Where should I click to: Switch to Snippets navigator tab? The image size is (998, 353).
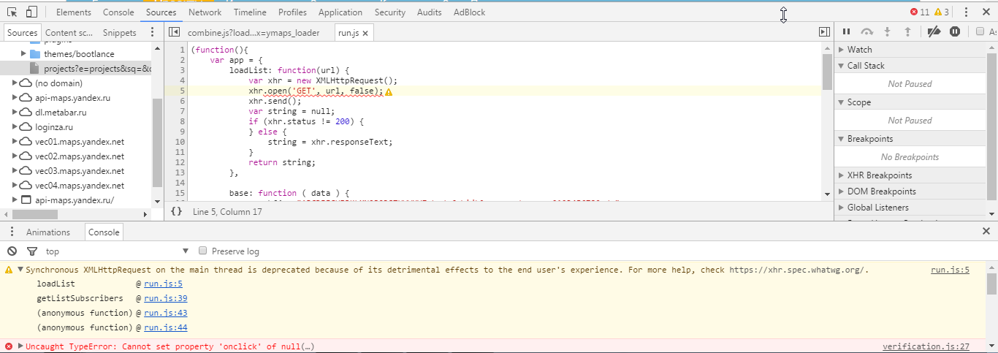pos(120,33)
